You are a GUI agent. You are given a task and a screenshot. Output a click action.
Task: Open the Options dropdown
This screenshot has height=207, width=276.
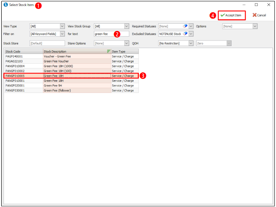click(x=255, y=26)
